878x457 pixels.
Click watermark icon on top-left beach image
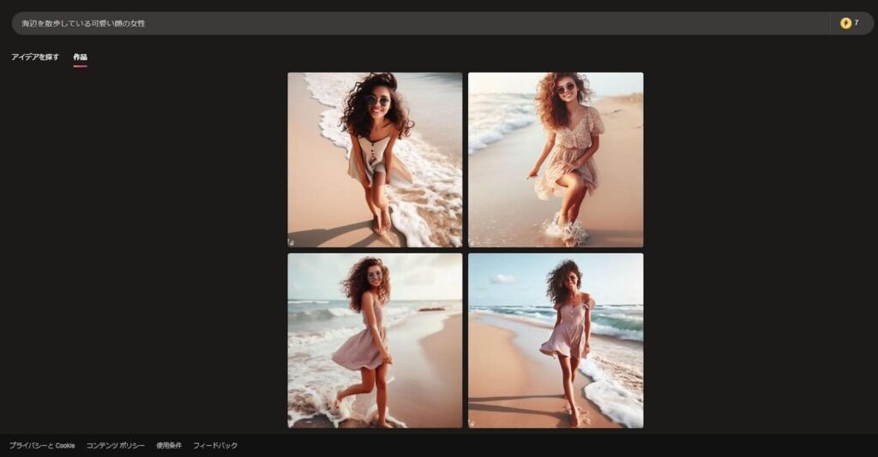tap(292, 242)
